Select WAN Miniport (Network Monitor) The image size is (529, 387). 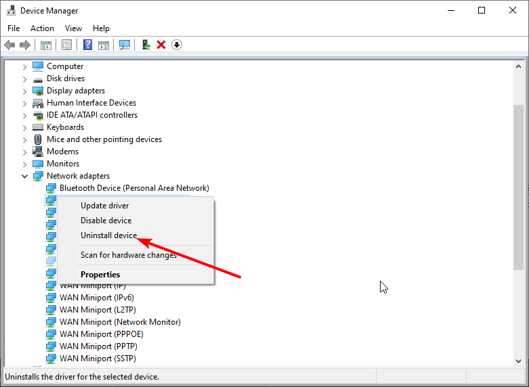[120, 322]
